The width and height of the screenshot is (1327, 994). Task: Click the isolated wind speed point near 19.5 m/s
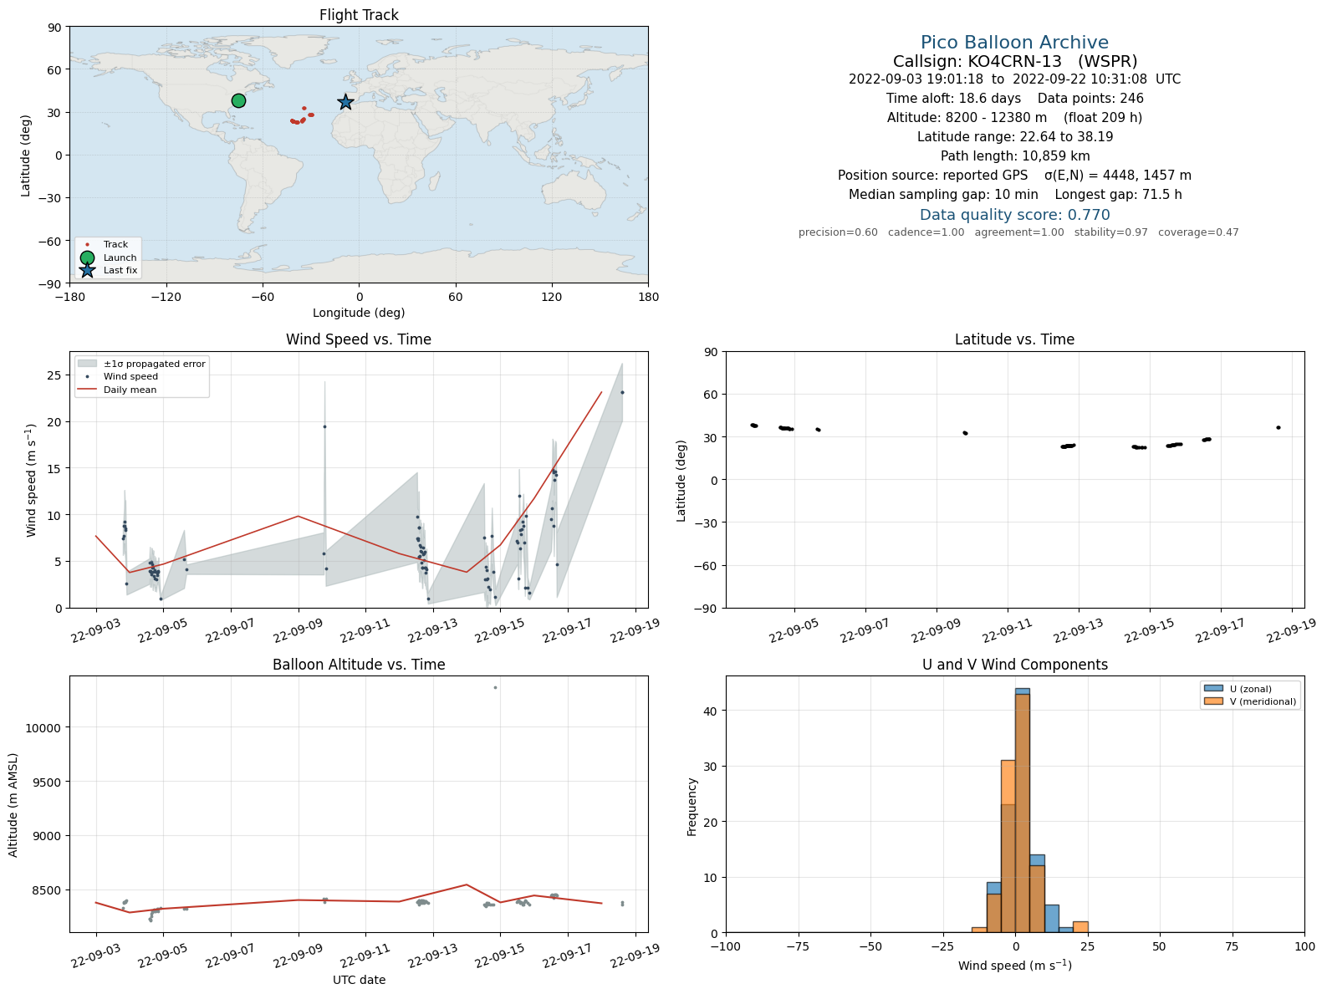[324, 426]
